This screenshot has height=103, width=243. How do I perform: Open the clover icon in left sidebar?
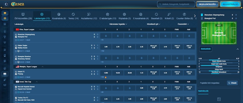click(x=5, y=61)
